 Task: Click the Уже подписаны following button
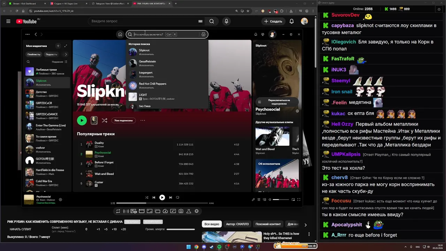[x=123, y=120]
